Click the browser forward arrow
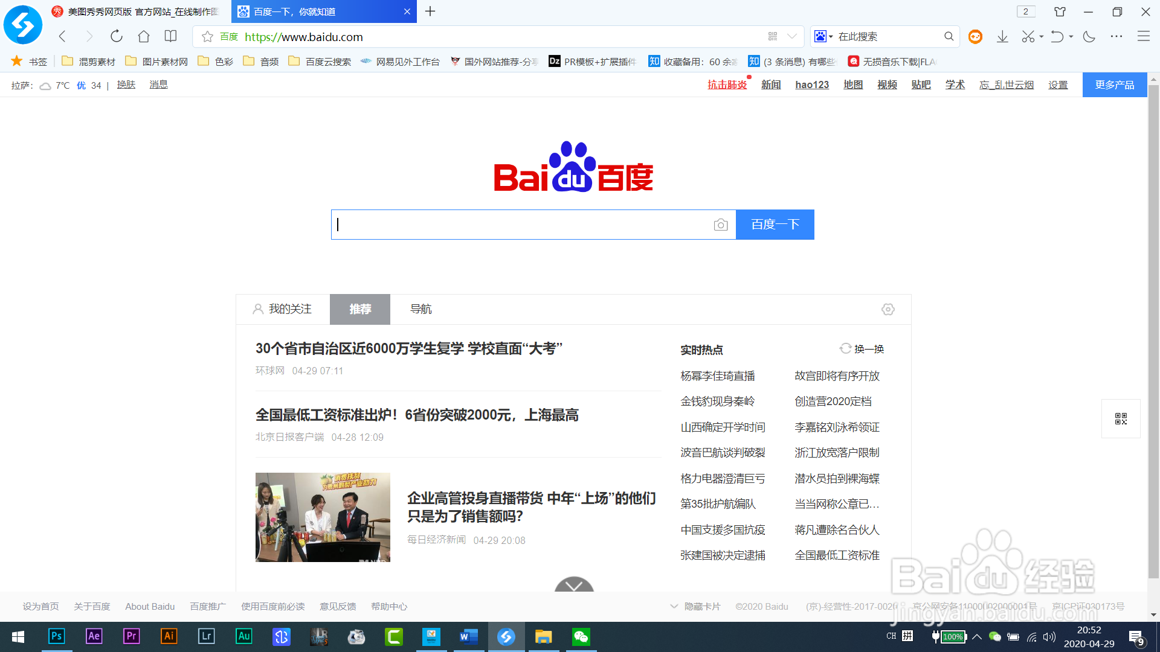This screenshot has width=1160, height=652. 89,37
